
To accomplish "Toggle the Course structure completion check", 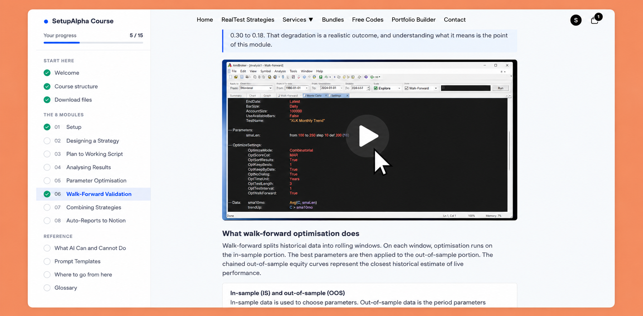I will click(47, 86).
